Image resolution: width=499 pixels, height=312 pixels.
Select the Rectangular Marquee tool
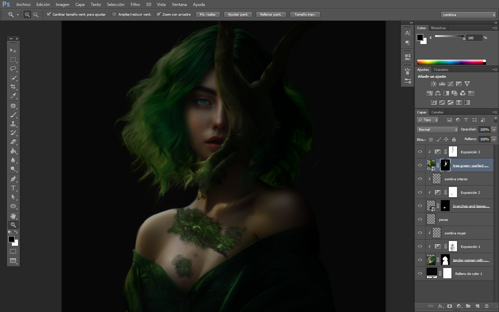tap(13, 60)
